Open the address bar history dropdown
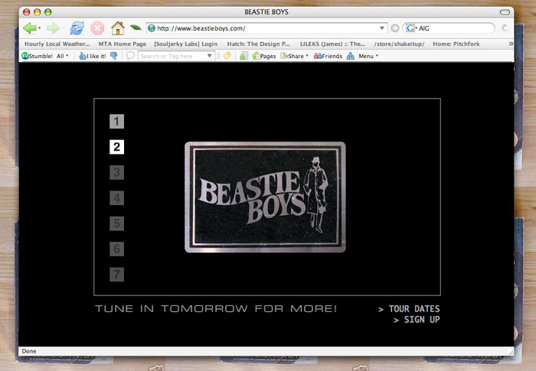The image size is (536, 371). click(x=382, y=28)
